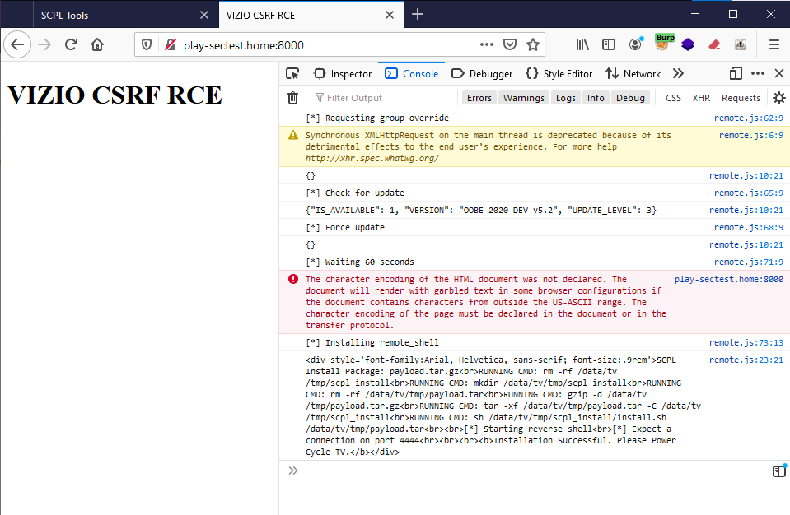
Task: Open source link remote.js:65:9
Action: 749,193
